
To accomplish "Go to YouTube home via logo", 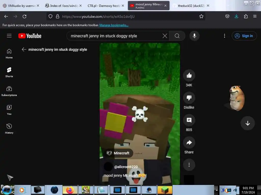I will coord(30,36).
